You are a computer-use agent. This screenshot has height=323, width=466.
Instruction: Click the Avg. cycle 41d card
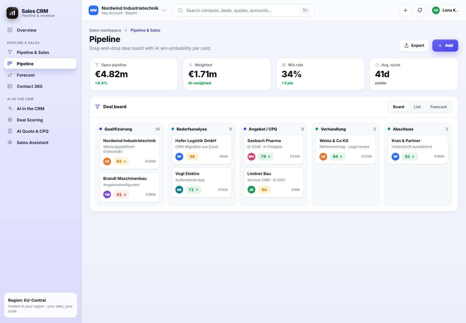(414, 74)
